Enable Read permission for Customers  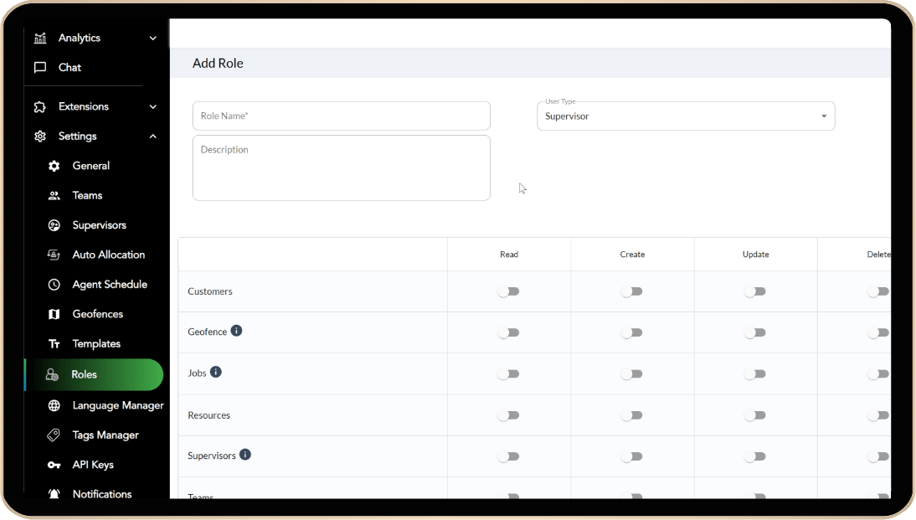click(x=508, y=291)
